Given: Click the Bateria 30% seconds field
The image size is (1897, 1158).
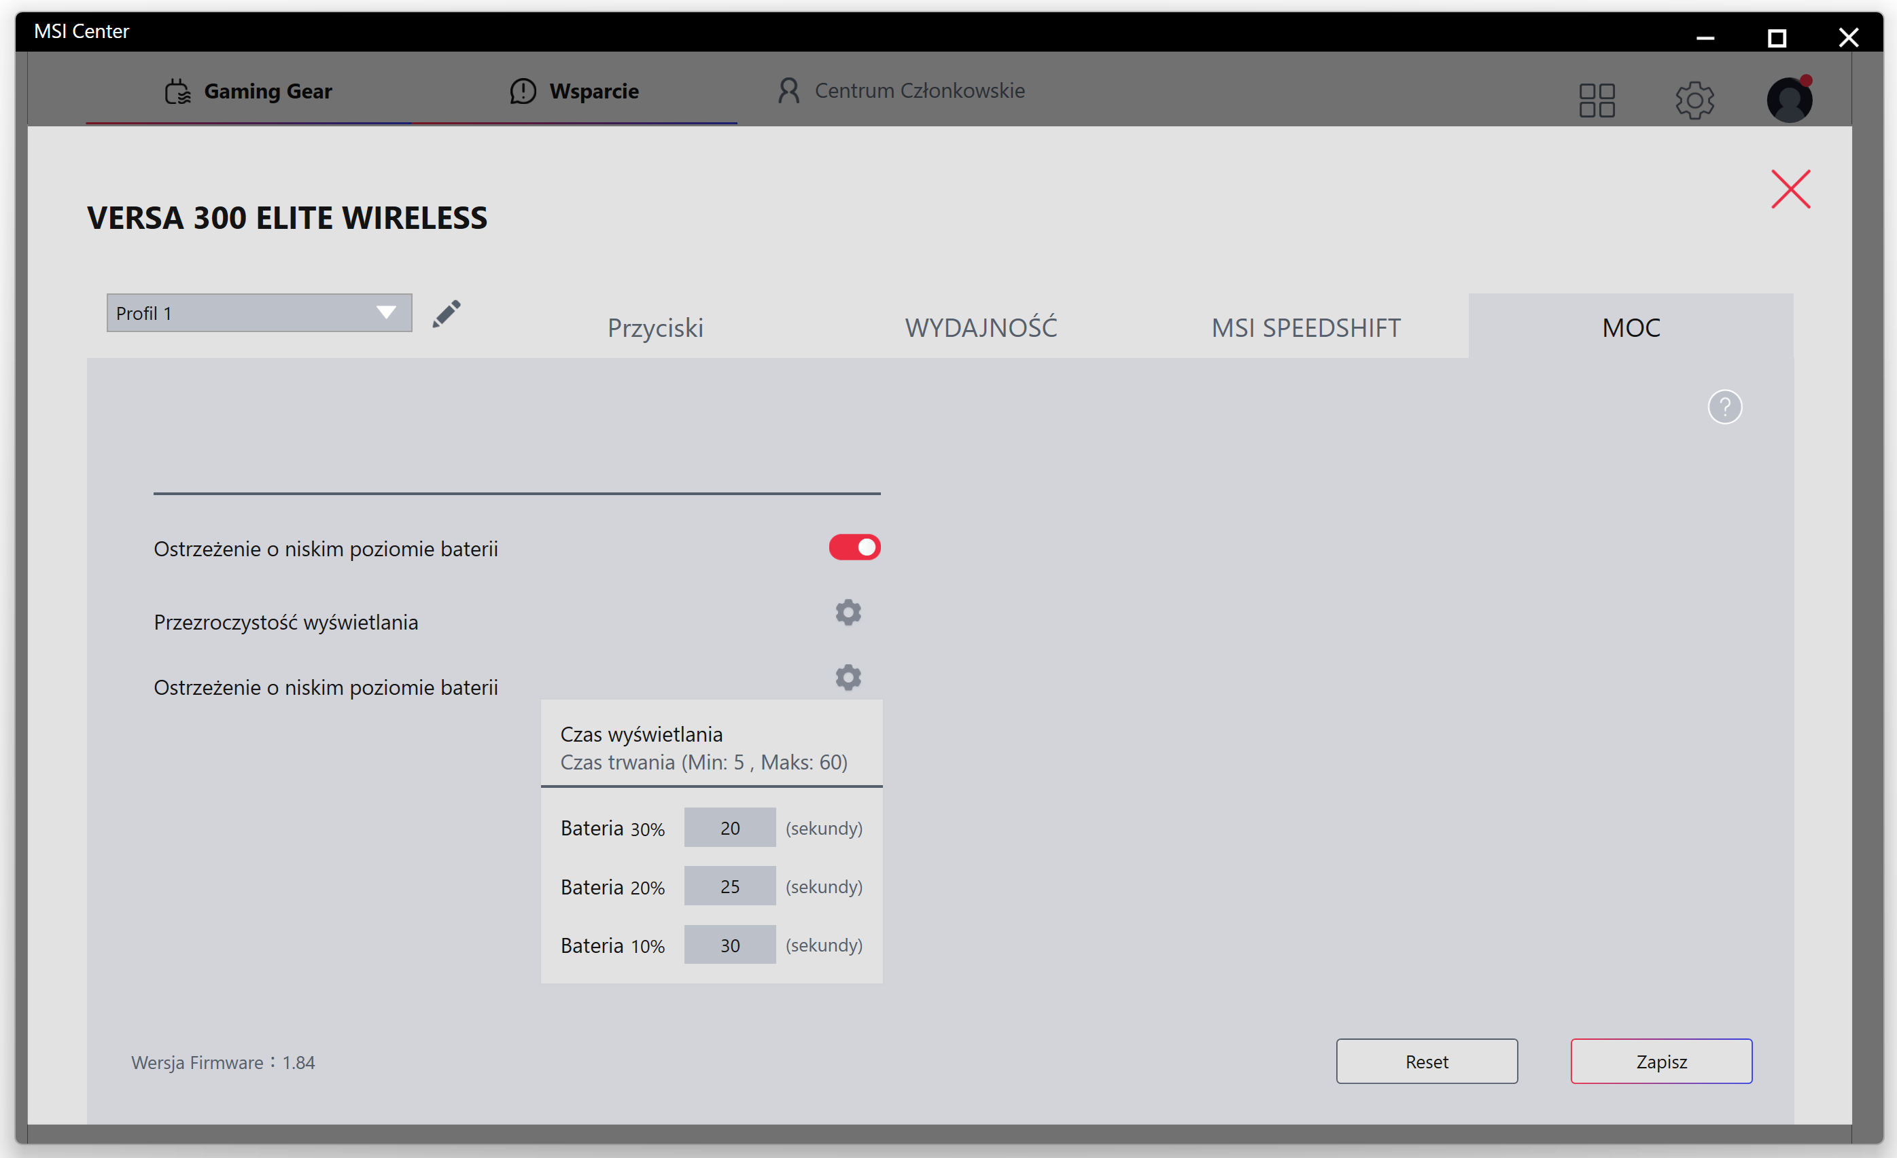Looking at the screenshot, I should [729, 828].
